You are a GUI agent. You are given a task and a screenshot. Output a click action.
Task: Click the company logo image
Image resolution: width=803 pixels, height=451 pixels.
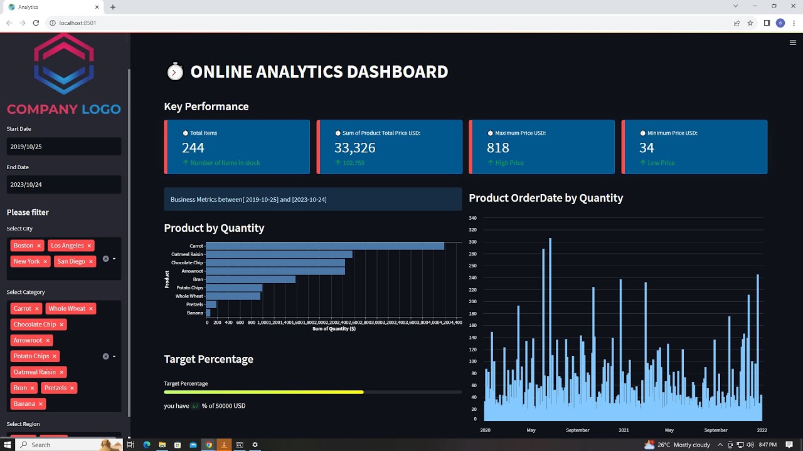tap(63, 74)
